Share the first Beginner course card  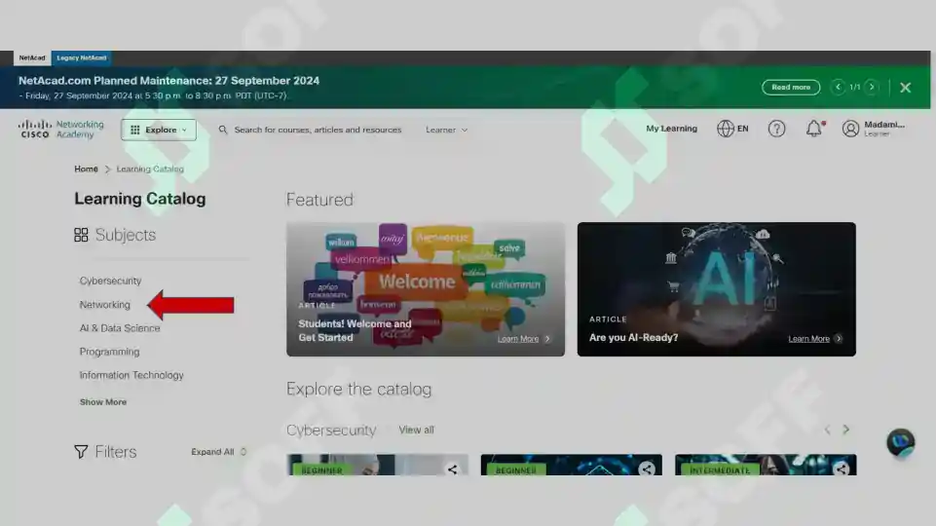(x=453, y=470)
